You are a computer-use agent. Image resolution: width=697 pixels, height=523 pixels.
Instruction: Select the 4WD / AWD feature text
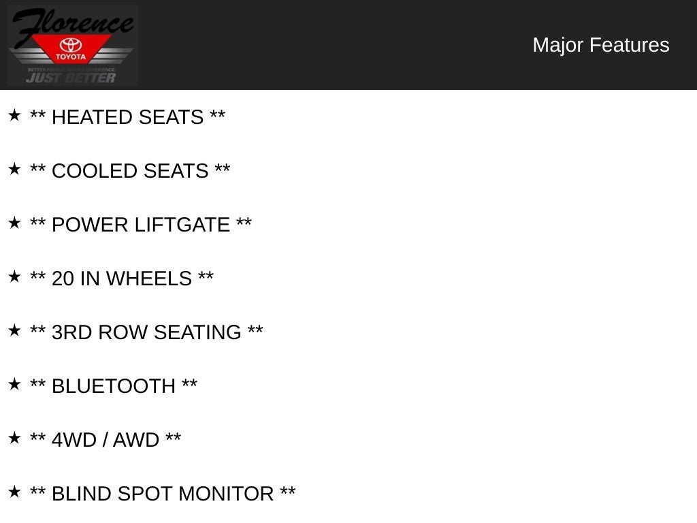(x=106, y=440)
